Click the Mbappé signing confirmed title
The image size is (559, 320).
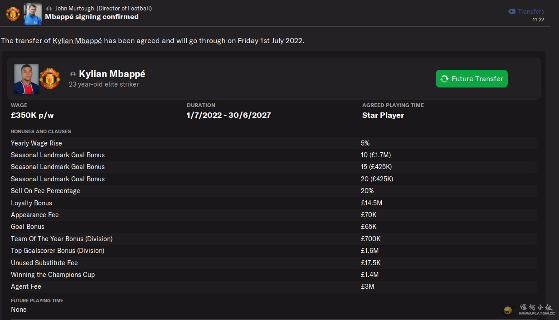click(x=92, y=17)
